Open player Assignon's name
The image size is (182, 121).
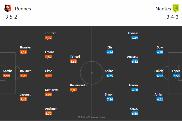tap(51, 109)
